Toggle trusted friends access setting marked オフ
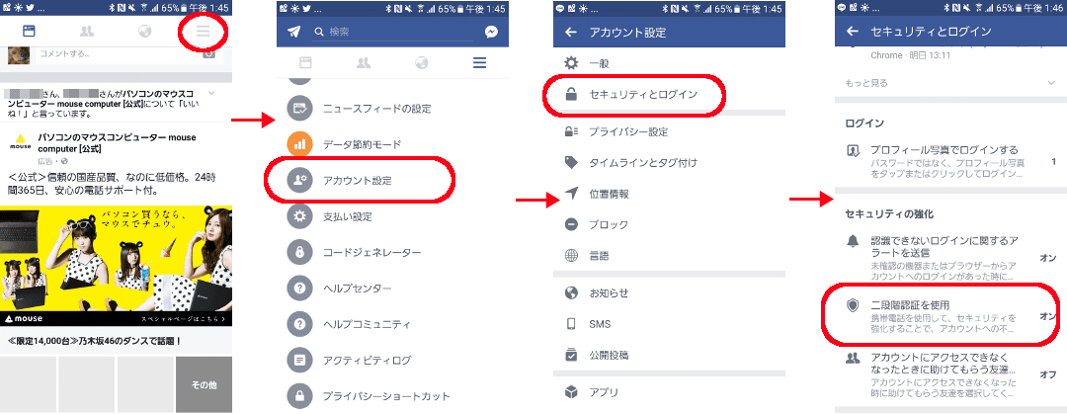The width and height of the screenshot is (1067, 414). coord(943,375)
